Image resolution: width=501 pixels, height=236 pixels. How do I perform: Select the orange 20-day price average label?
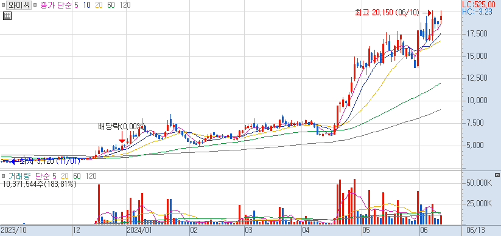99,5
